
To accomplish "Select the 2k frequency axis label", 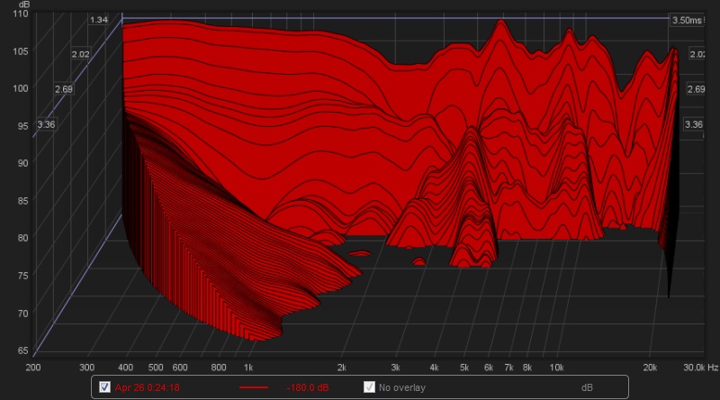I will click(342, 368).
